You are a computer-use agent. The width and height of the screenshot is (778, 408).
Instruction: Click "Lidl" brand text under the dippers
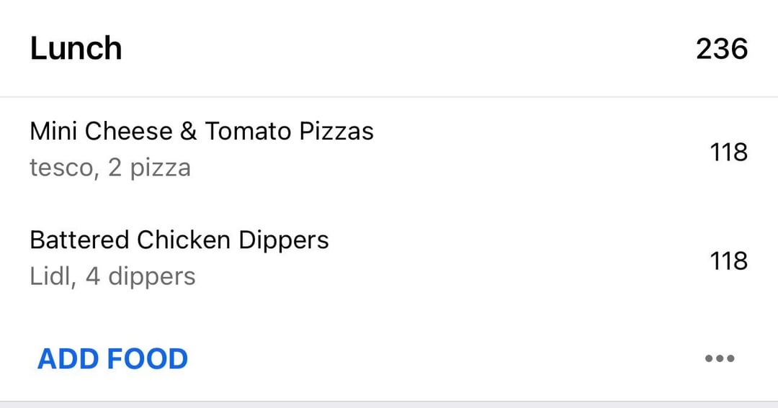coord(52,276)
